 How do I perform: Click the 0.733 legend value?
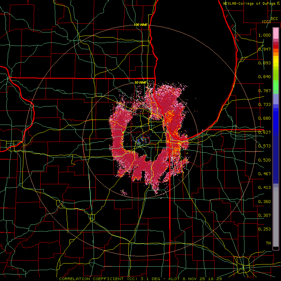point(264,105)
